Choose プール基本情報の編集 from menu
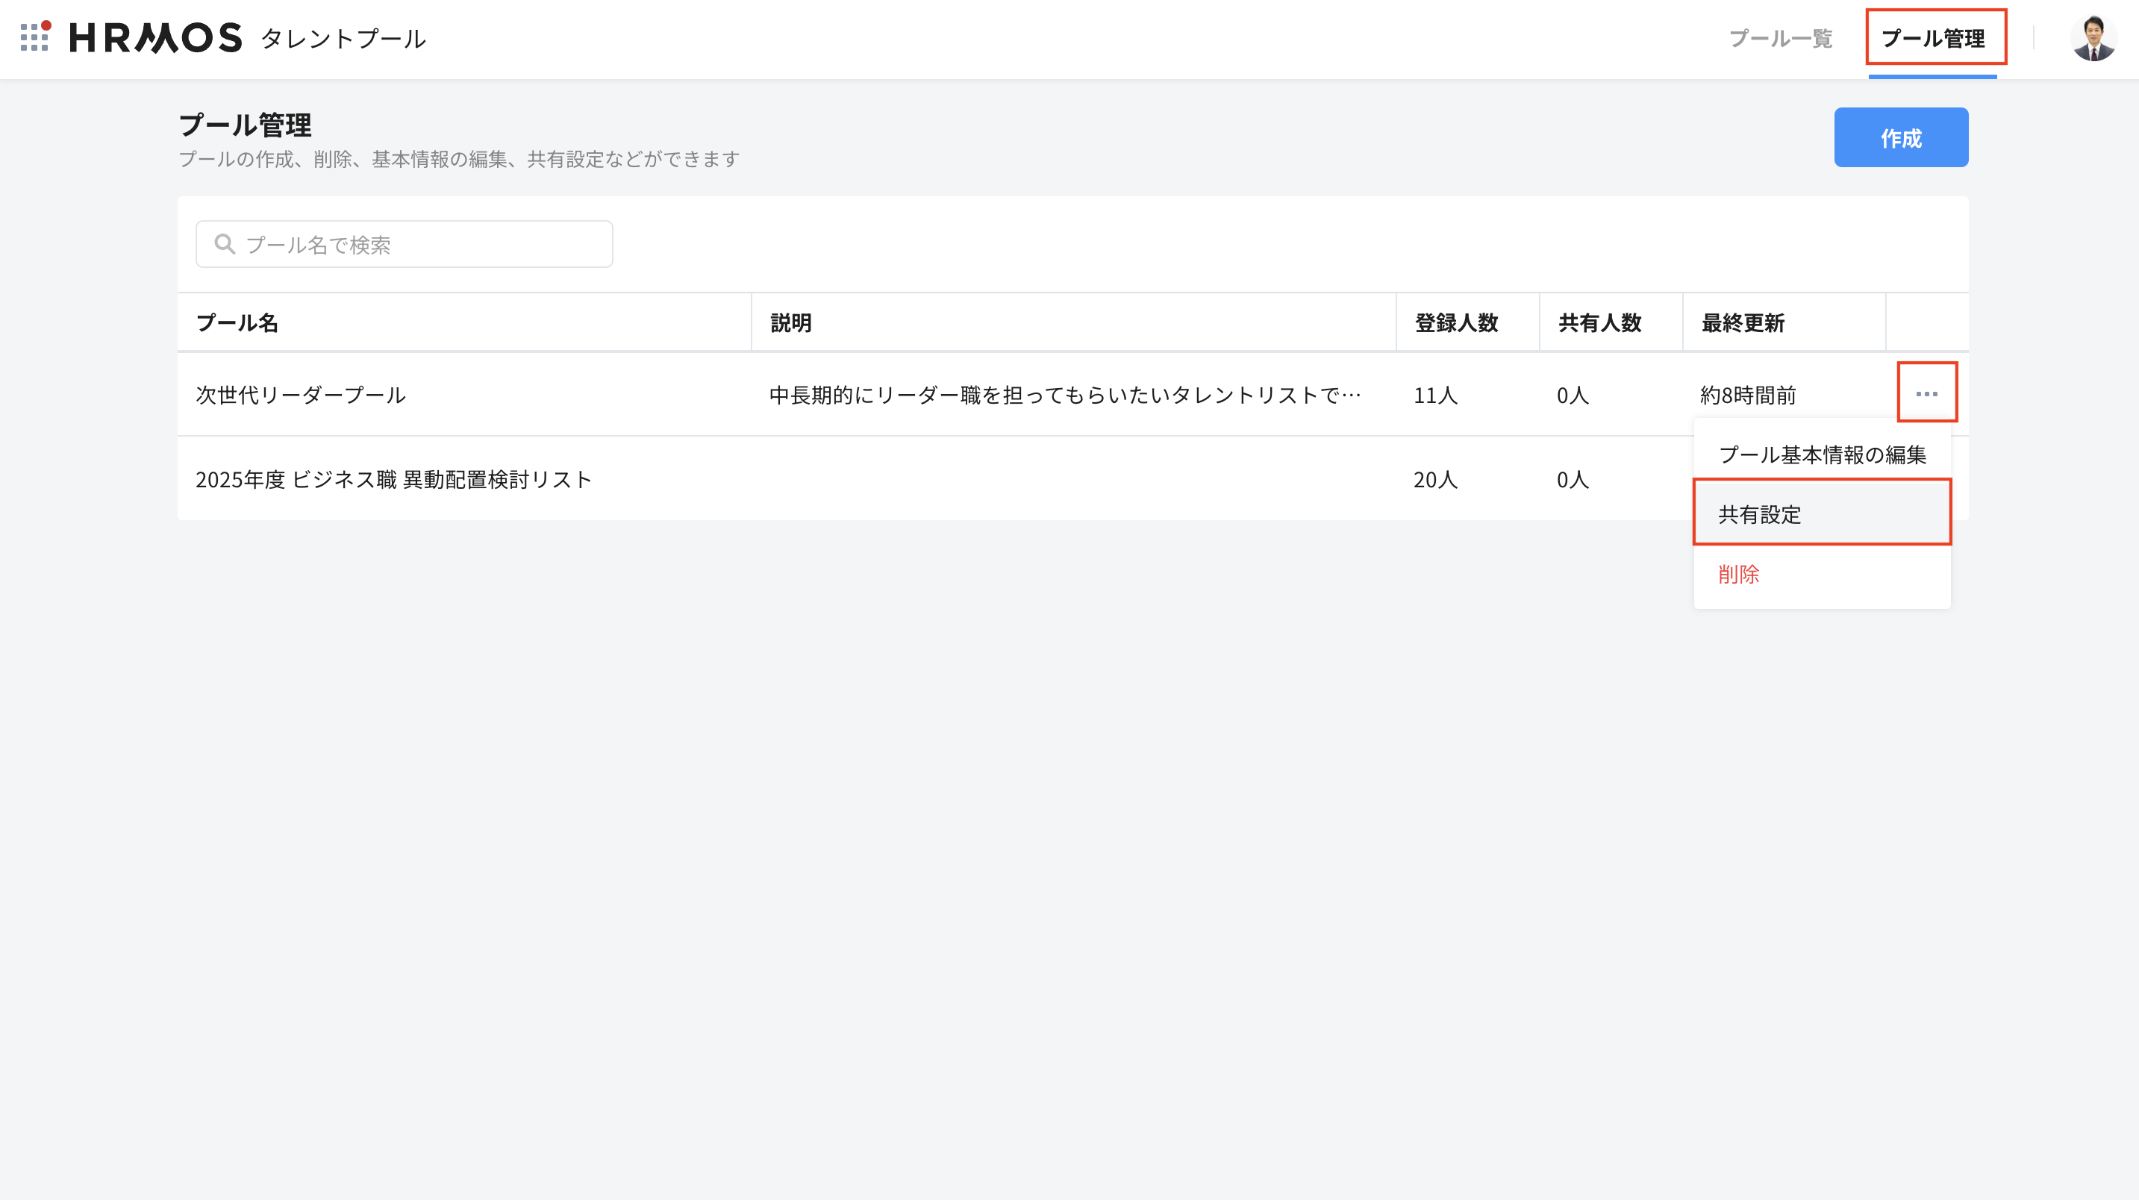Viewport: 2139px width, 1200px height. coord(1822,454)
